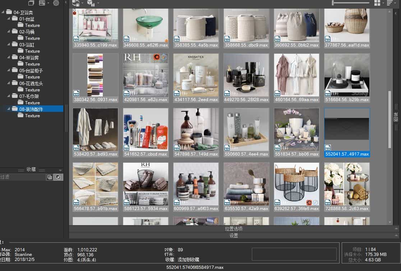The width and height of the screenshot is (401, 271).
Task: Click 添加到收藏 link in info panel
Action: [x=188, y=260]
